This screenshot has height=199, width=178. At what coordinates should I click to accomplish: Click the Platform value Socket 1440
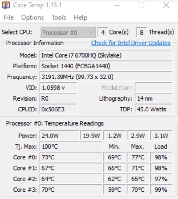coord(106,66)
